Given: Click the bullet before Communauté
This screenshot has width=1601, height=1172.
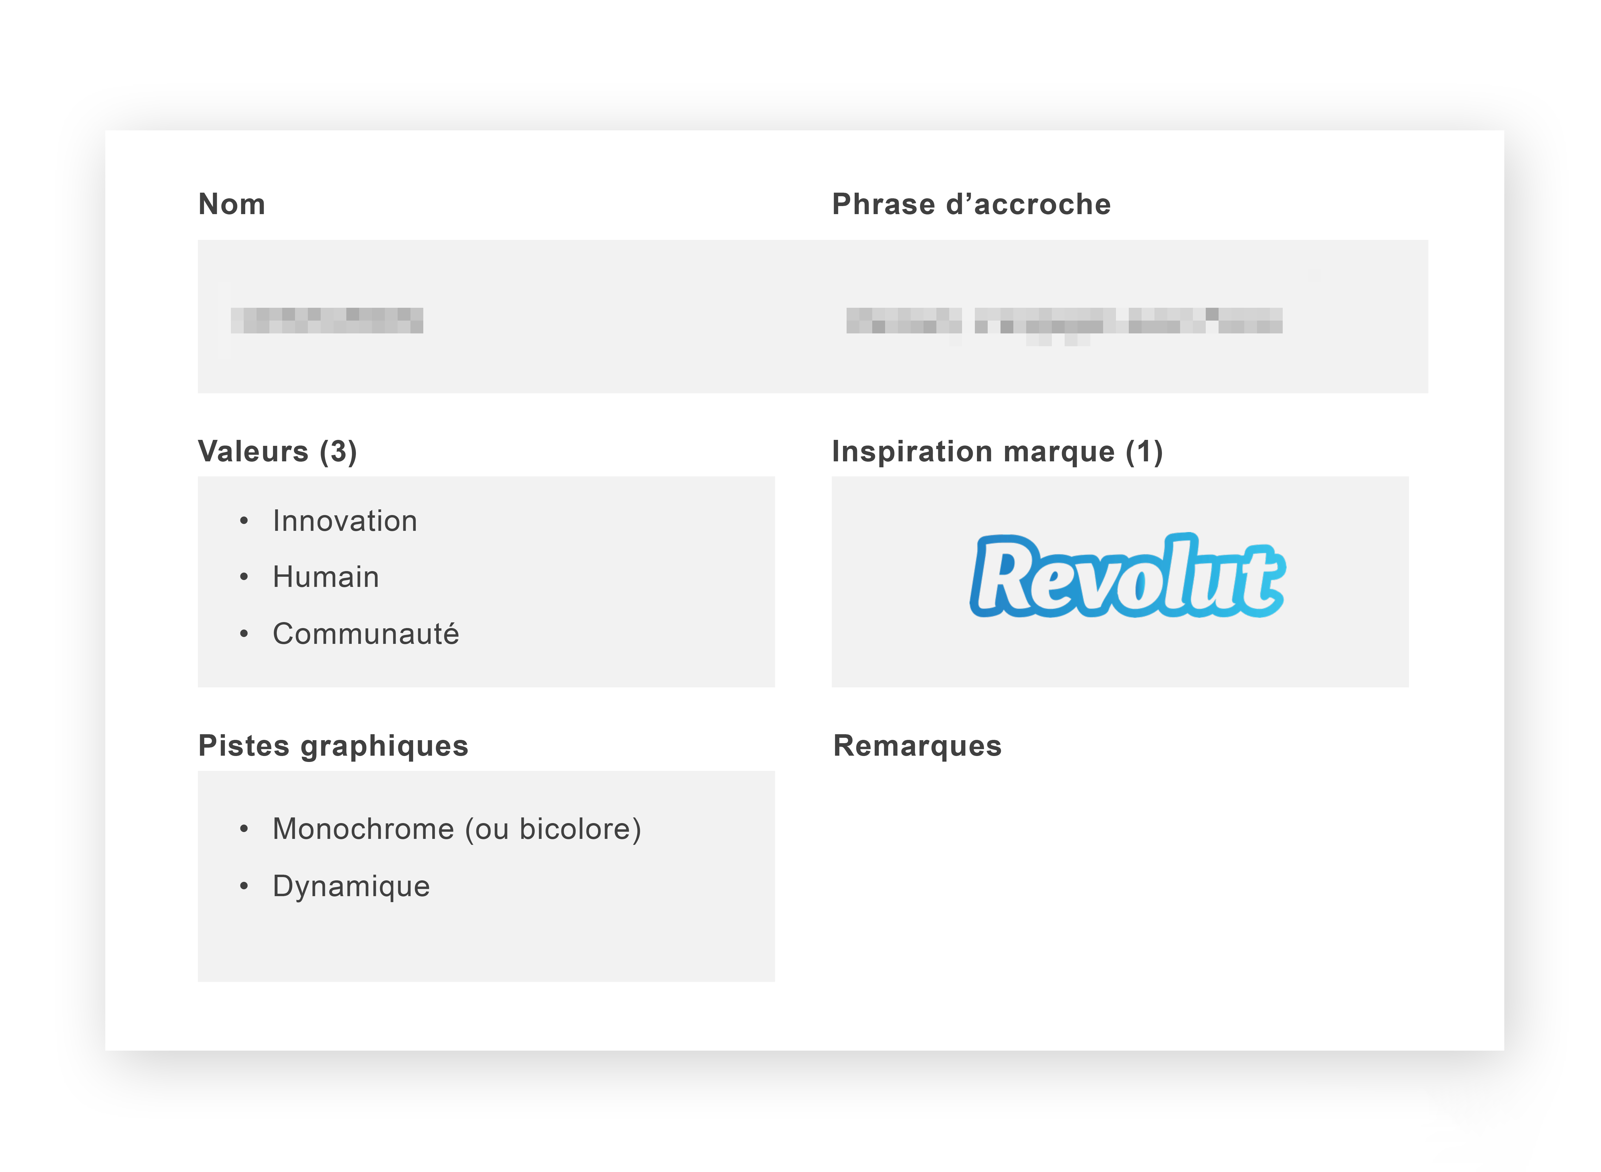Looking at the screenshot, I should [244, 633].
